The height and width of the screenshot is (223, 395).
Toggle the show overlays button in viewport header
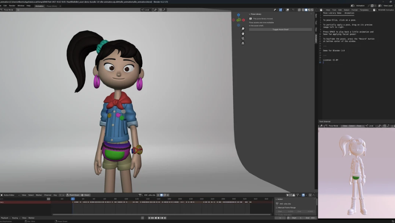288,10
